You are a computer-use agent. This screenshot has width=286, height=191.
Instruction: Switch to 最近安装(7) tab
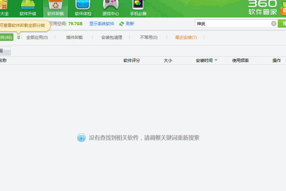click(186, 38)
